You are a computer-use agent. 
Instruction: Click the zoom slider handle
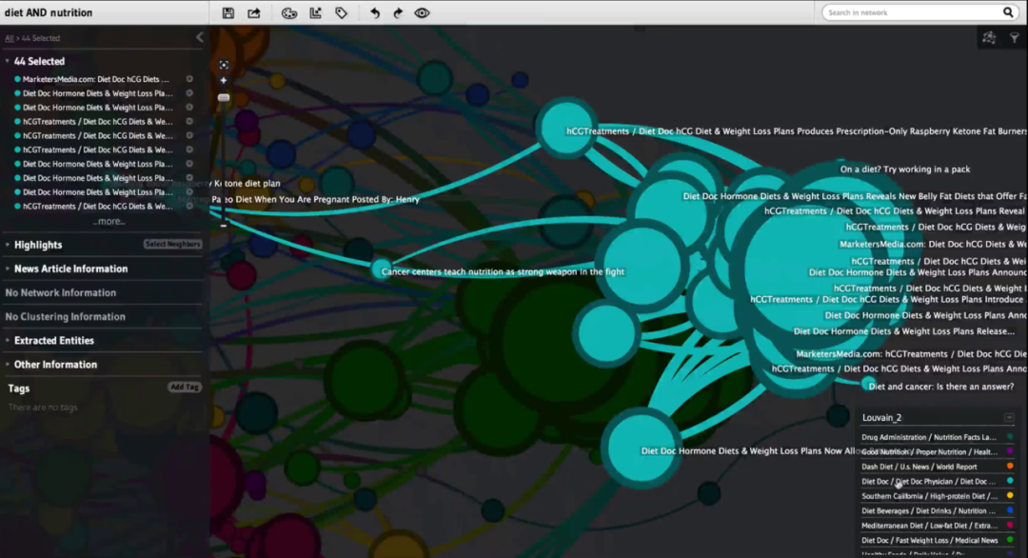224,97
